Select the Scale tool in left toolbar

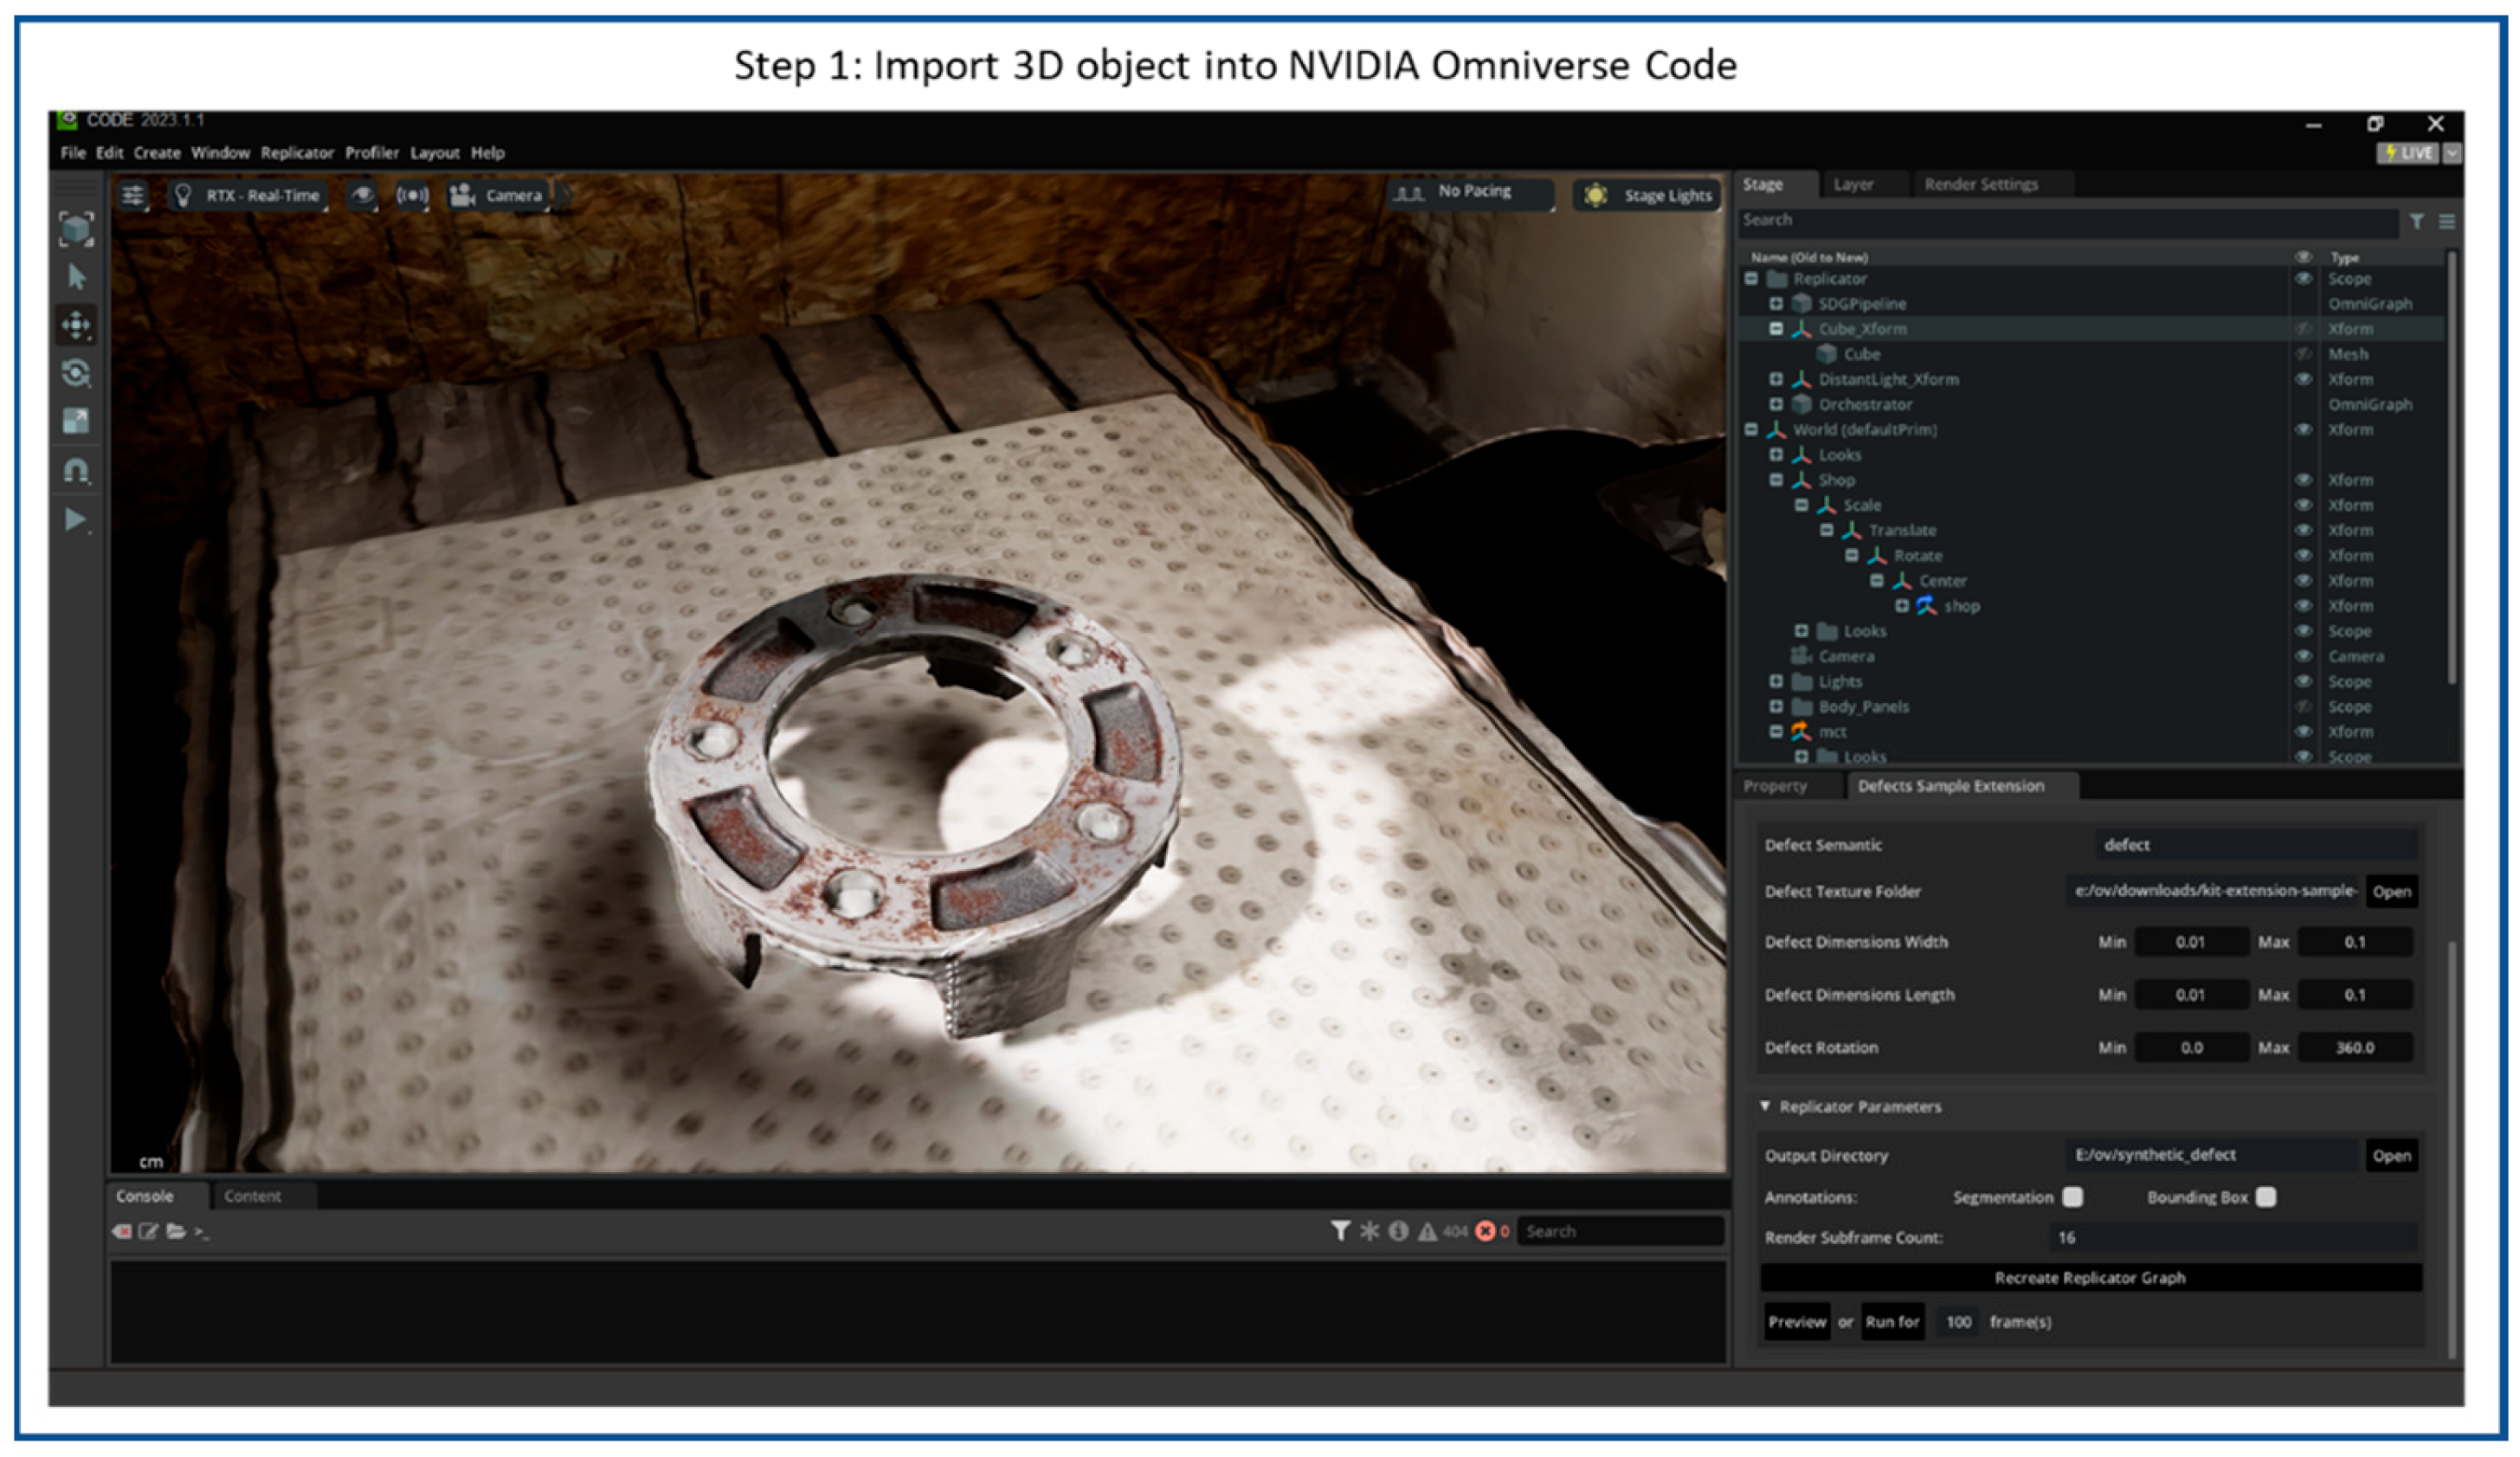76,421
